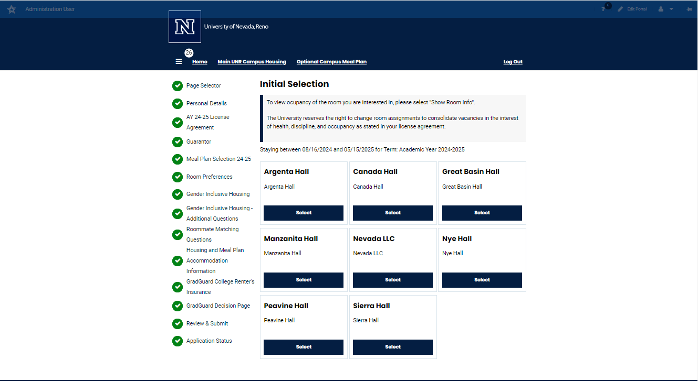
Task: Select Sierra Hall
Action: 392,347
